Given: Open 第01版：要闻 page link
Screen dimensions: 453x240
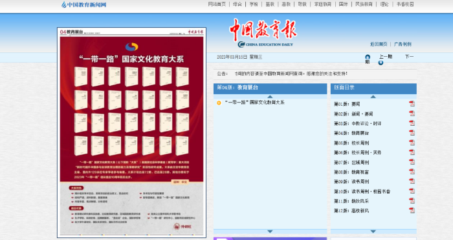Looking at the screenshot, I should point(347,104).
